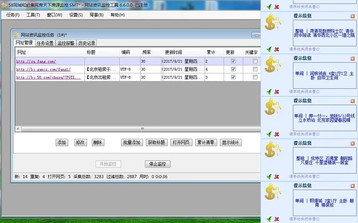Switch to the 网址管理 tab
Image resolution: width=358 pixels, height=223 pixels.
[x=24, y=43]
